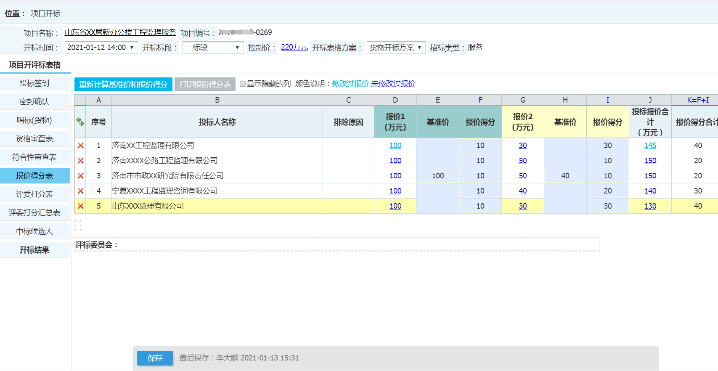Image resolution: width=718 pixels, height=371 pixels.
Task: Click 重新计算基准价和报价得分 button
Action: (x=123, y=84)
